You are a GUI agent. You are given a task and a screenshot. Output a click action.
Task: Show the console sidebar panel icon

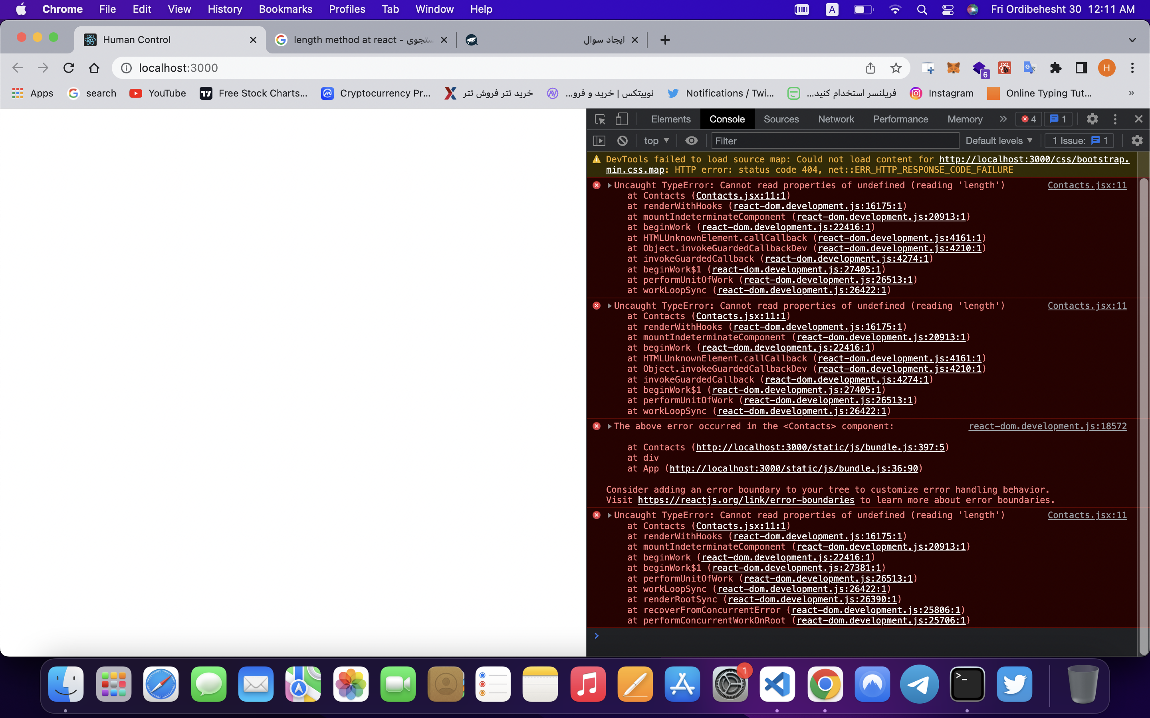click(x=600, y=140)
